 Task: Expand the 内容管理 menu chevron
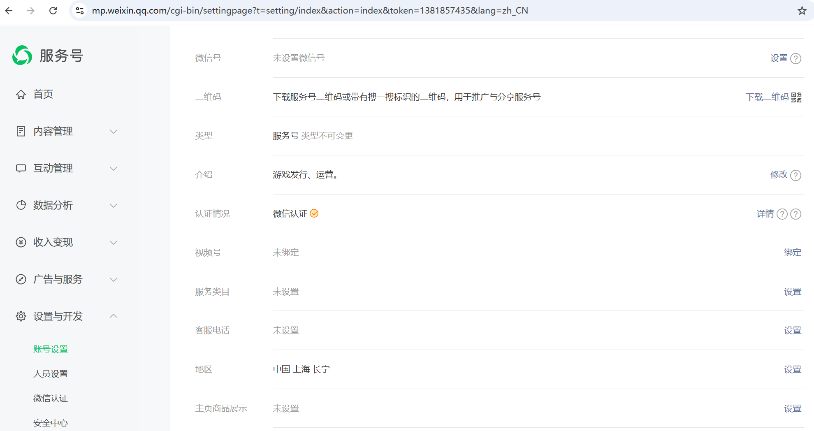click(114, 132)
